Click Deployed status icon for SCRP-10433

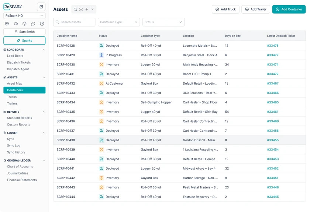(101, 93)
